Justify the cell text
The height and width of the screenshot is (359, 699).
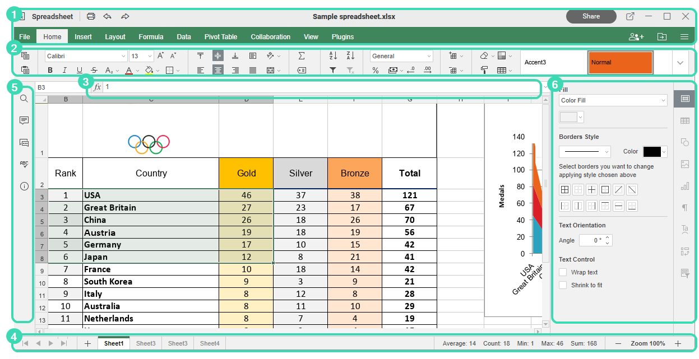253,71
